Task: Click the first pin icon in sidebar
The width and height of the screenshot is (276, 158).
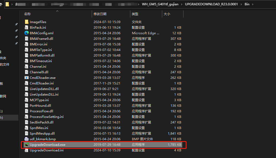Action: 16,24
